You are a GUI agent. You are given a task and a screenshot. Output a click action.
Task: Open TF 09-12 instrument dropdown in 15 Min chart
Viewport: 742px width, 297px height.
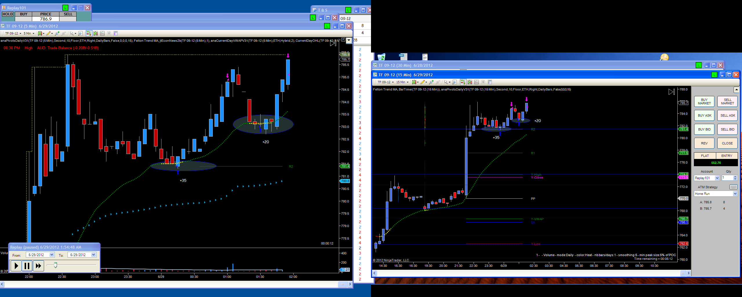click(x=385, y=82)
